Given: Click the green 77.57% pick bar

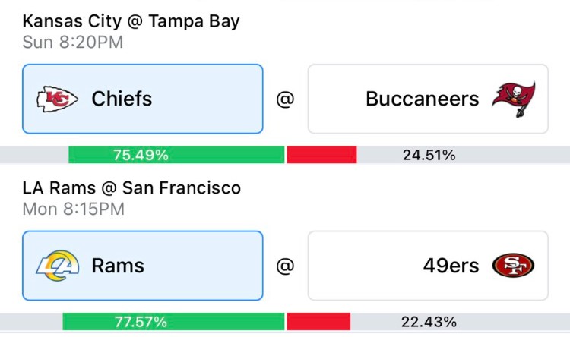Looking at the screenshot, I should point(173,322).
